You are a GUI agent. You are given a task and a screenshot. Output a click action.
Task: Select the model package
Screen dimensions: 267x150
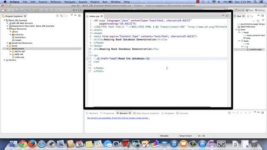click(x=18, y=40)
